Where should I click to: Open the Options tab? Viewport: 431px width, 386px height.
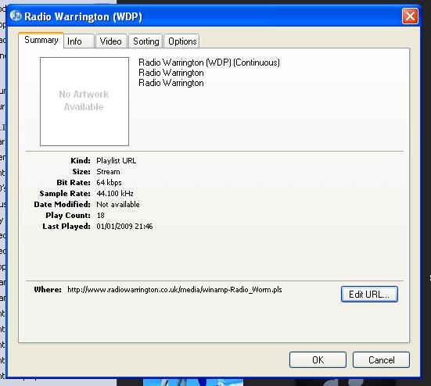pos(181,41)
